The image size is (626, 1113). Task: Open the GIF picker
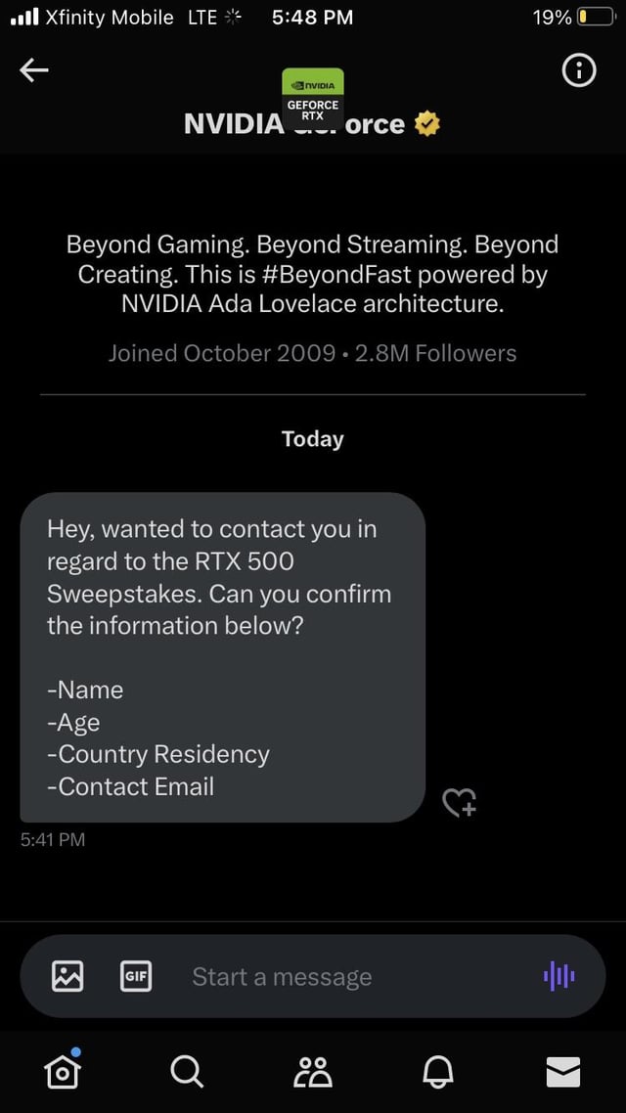[136, 976]
